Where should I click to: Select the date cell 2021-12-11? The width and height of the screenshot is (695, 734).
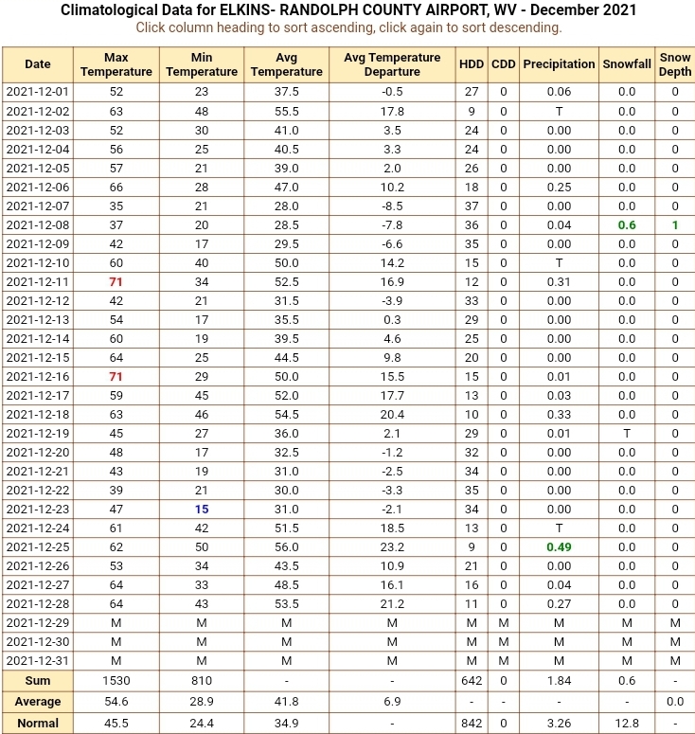click(38, 282)
